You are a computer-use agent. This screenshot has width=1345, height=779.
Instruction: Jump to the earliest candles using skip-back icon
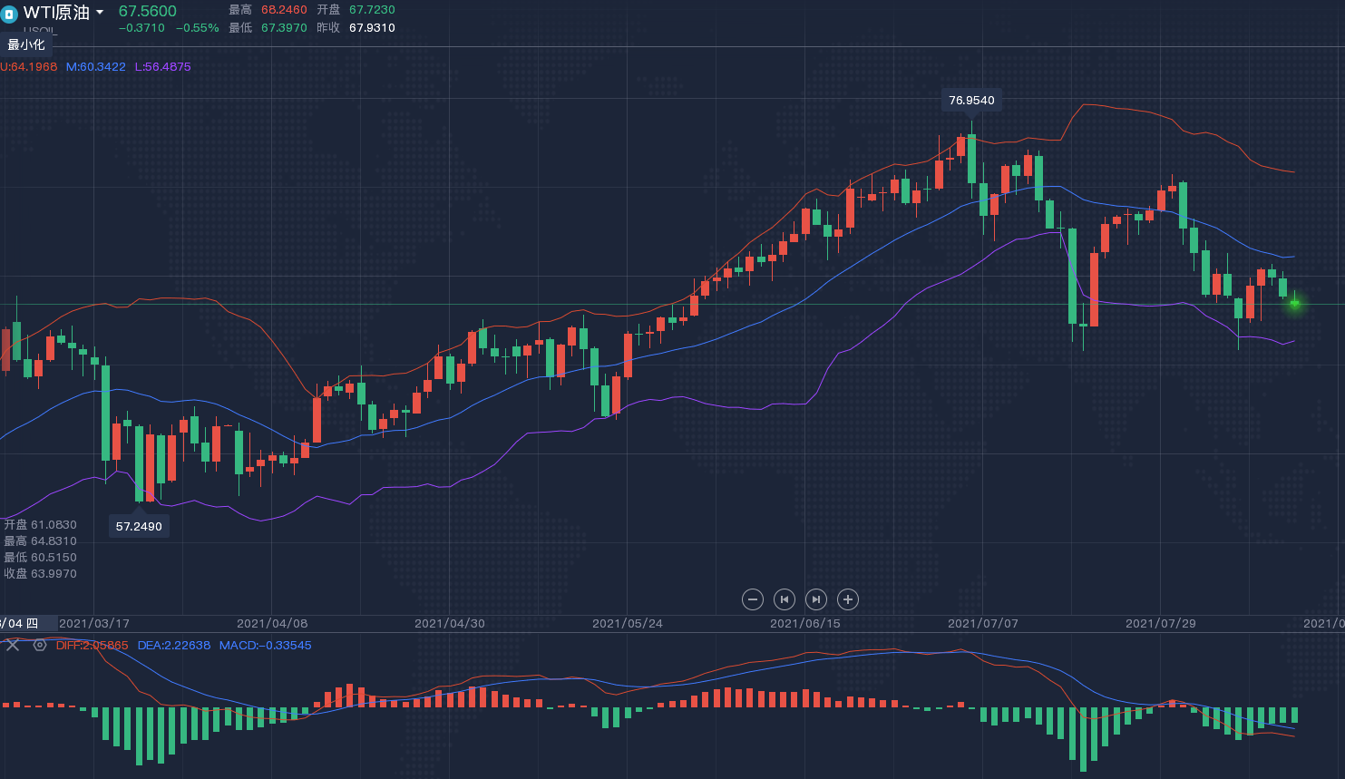point(785,599)
